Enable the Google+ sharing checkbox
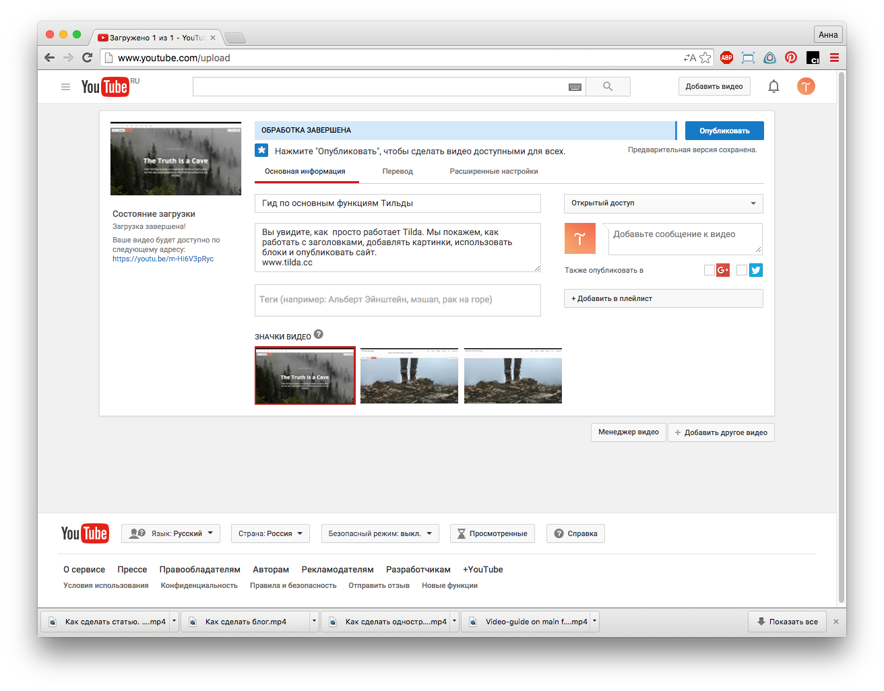The image size is (884, 691). click(x=709, y=270)
